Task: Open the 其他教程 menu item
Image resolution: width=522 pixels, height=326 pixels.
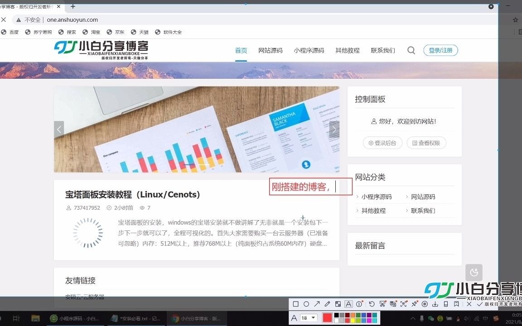Action: click(347, 50)
